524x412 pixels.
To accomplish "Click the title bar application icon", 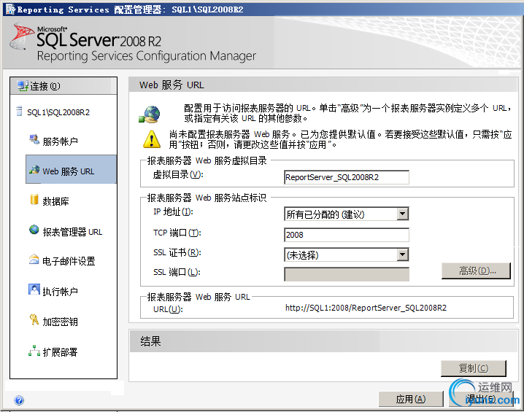I will pyautogui.click(x=10, y=9).
